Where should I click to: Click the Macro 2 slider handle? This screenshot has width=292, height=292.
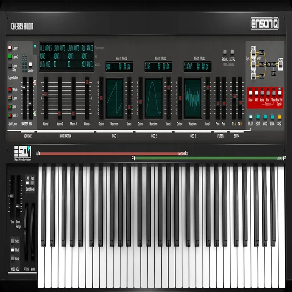59,113
